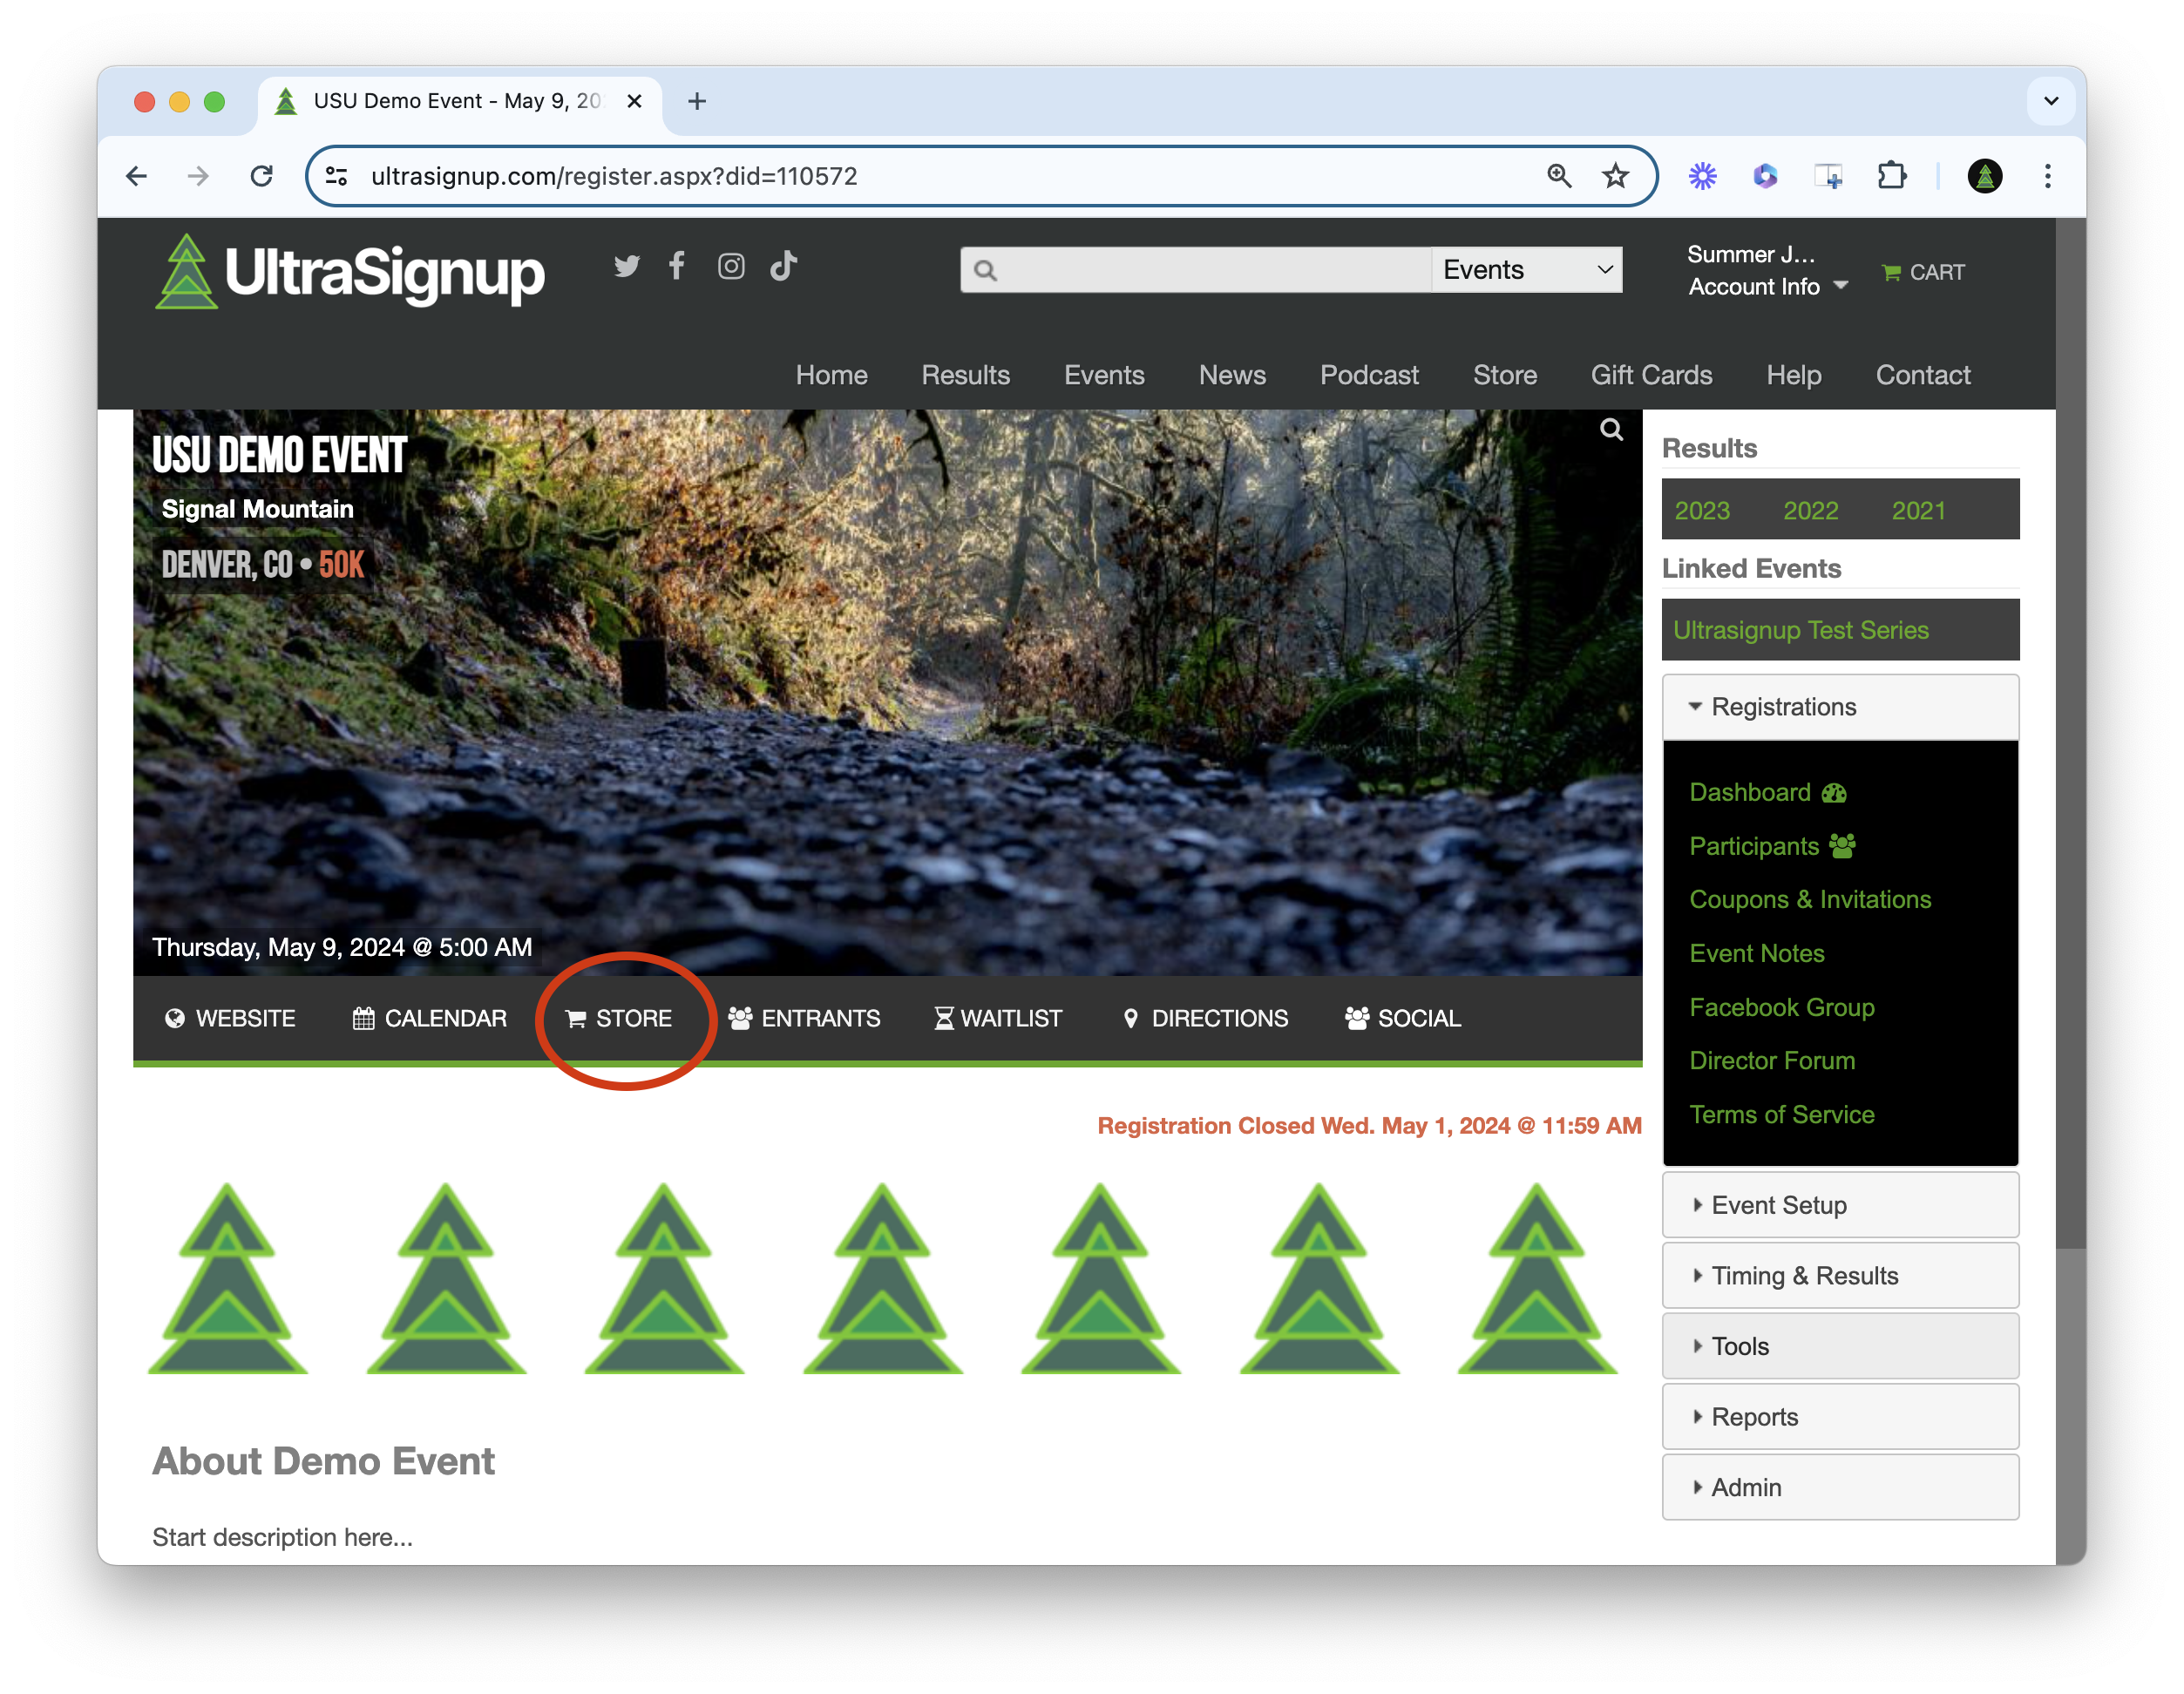Open Participants list
Screen dimensions: 2184x1694
(x=1772, y=846)
